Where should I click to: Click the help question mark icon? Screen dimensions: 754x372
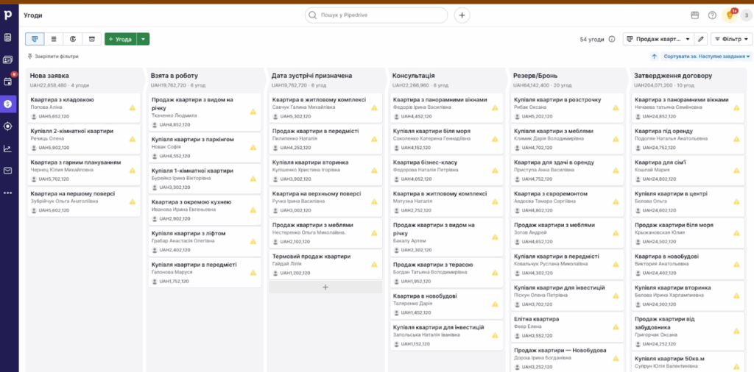click(712, 15)
